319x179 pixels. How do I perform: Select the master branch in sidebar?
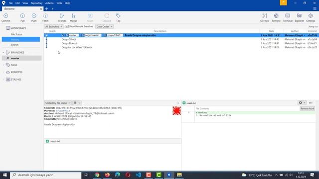pyautogui.click(x=21, y=58)
